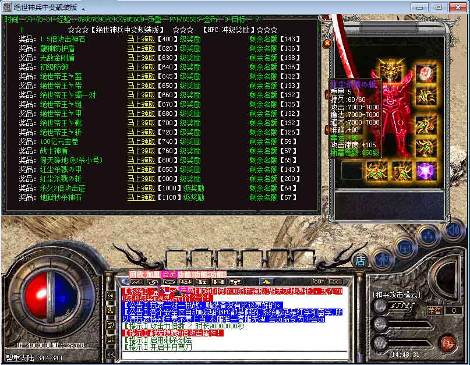Toggle the topmost chat channel icon on left edge
Screen dimensions: 470x365
(110, 296)
